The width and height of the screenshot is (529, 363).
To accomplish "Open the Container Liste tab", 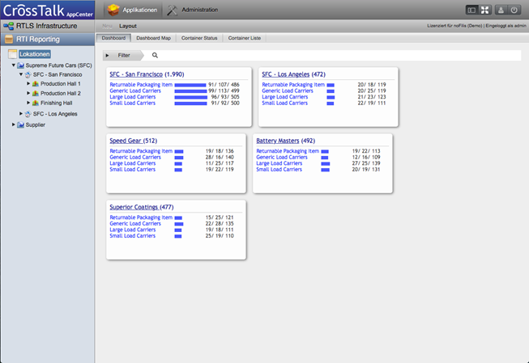I will [x=244, y=38].
